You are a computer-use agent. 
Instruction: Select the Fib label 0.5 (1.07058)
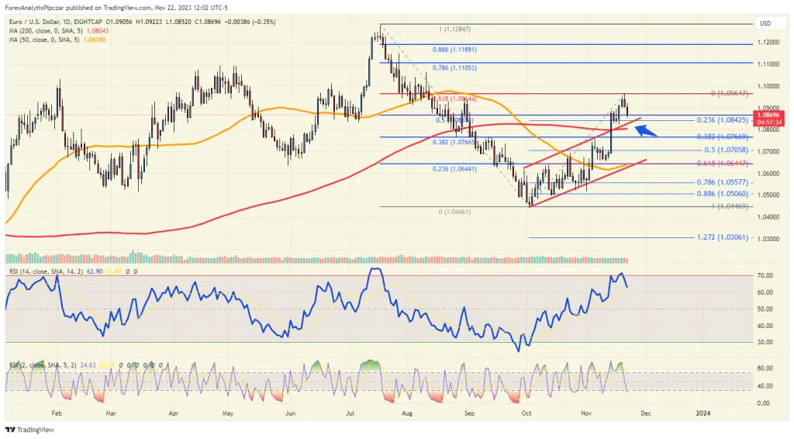click(x=726, y=150)
